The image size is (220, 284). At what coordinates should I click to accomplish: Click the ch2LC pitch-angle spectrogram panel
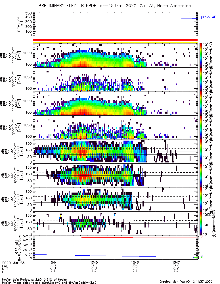click(x=115, y=199)
